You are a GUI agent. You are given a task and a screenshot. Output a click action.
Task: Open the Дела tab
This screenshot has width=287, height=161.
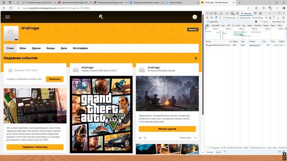(64, 48)
